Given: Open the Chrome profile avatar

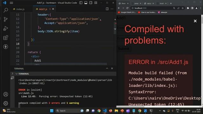Looking at the screenshot, I should point(196,8).
